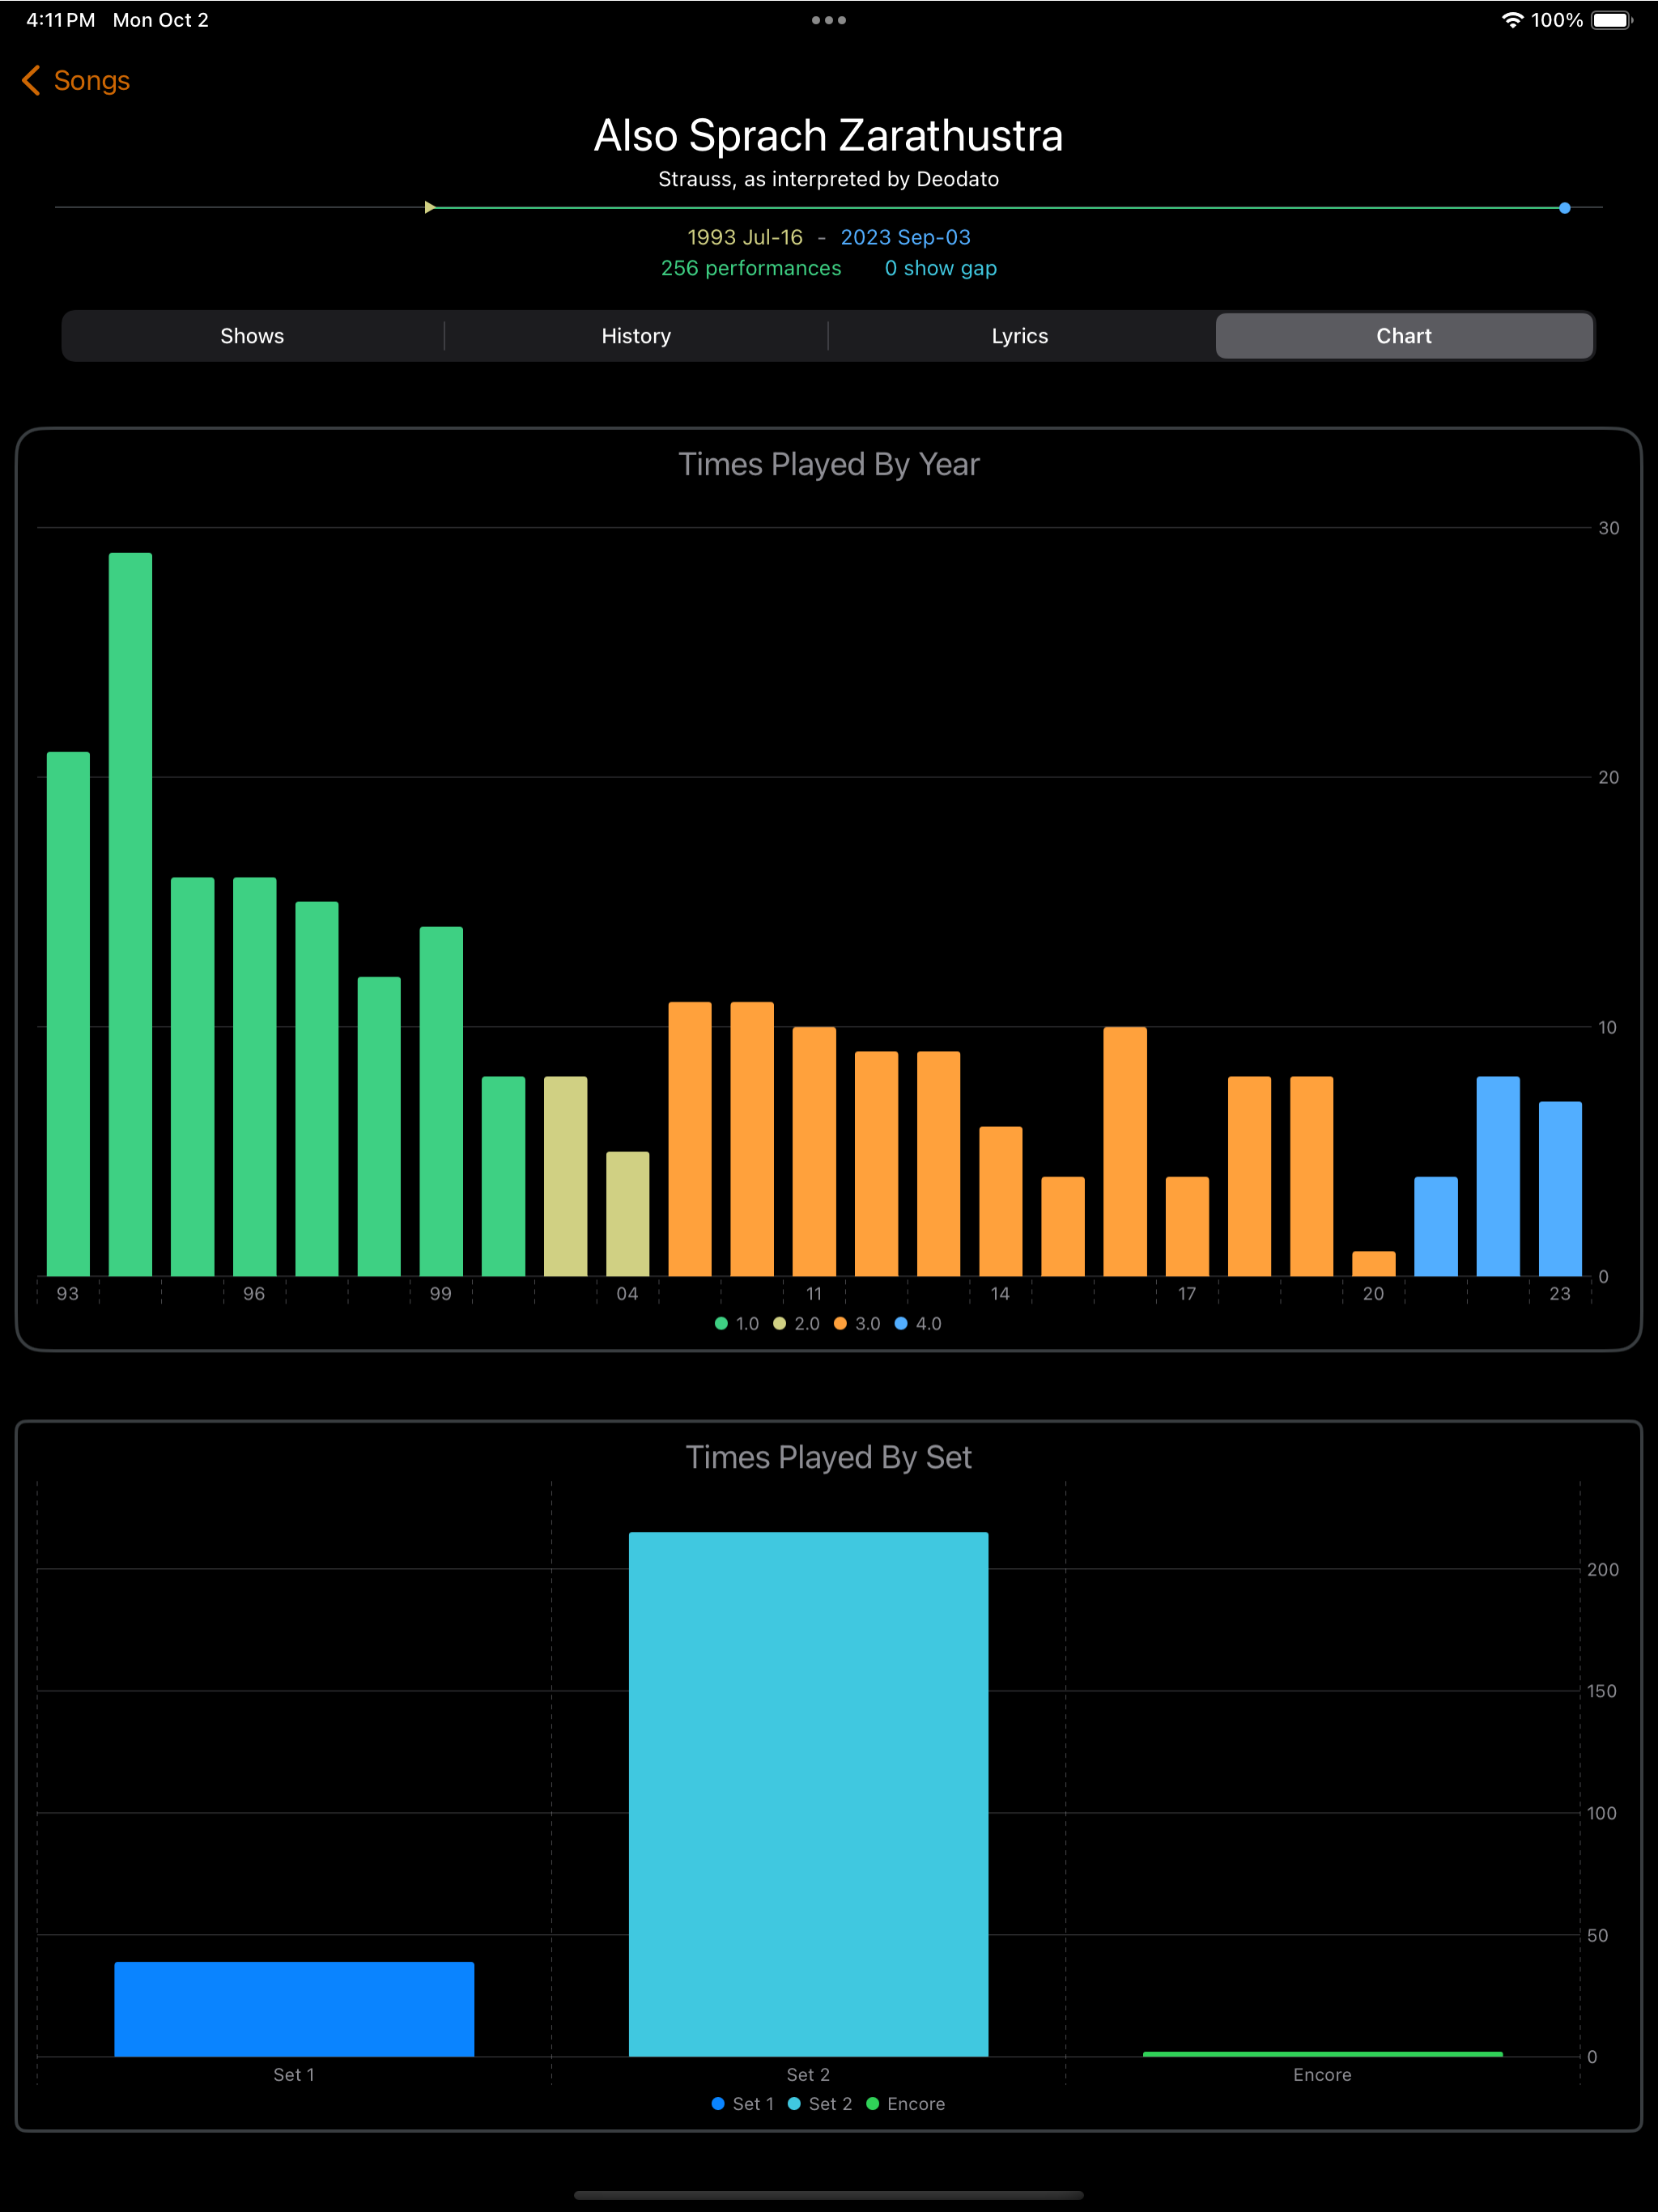1658x2212 pixels.
Task: Tap the Set 2 legend dot
Action: pos(794,2104)
